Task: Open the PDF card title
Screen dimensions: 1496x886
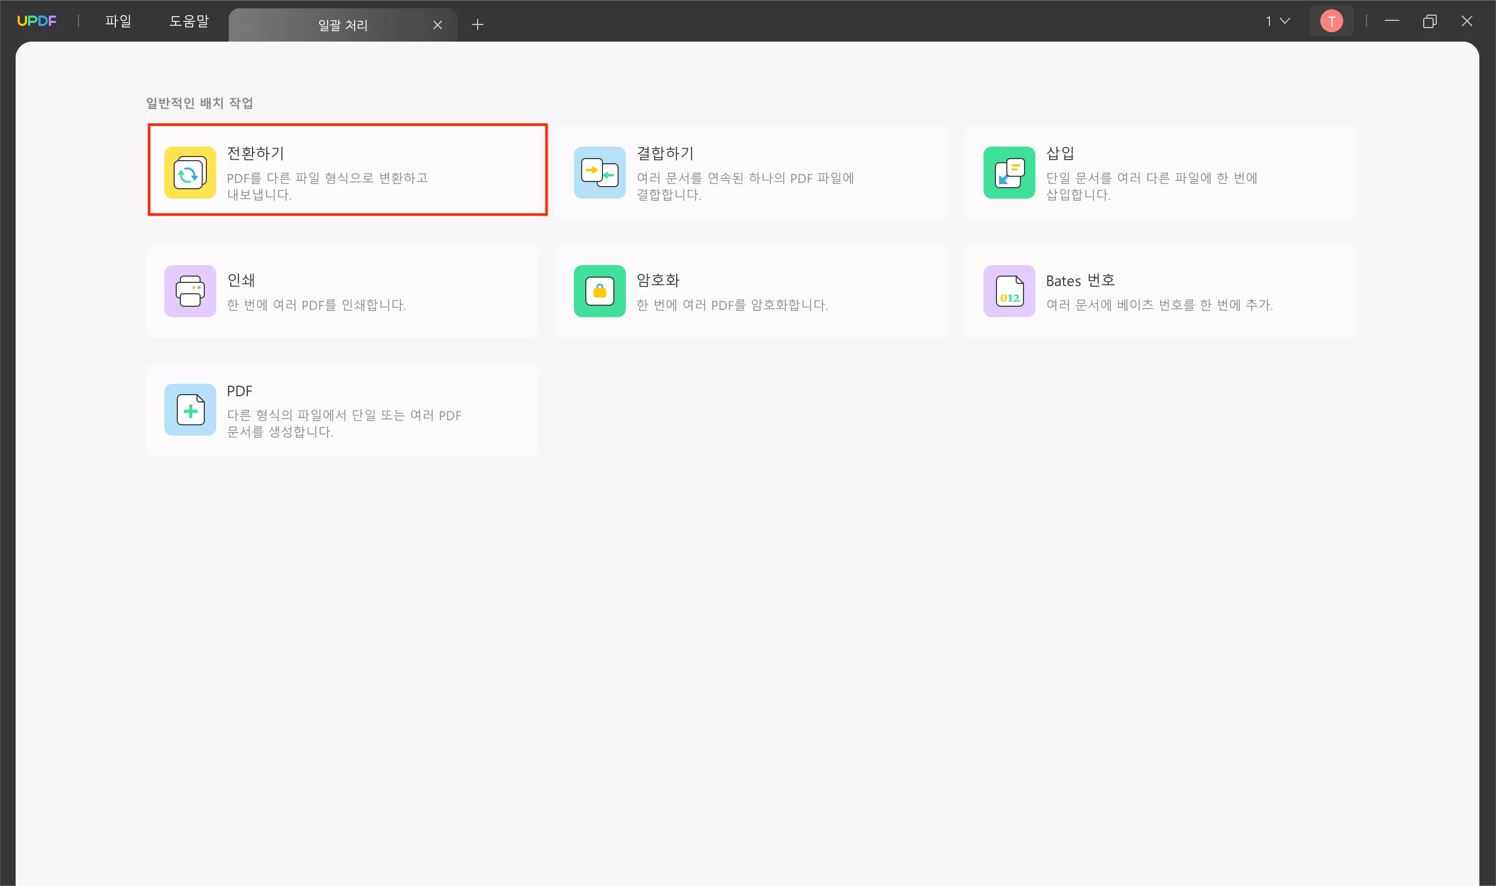Action: 239,391
